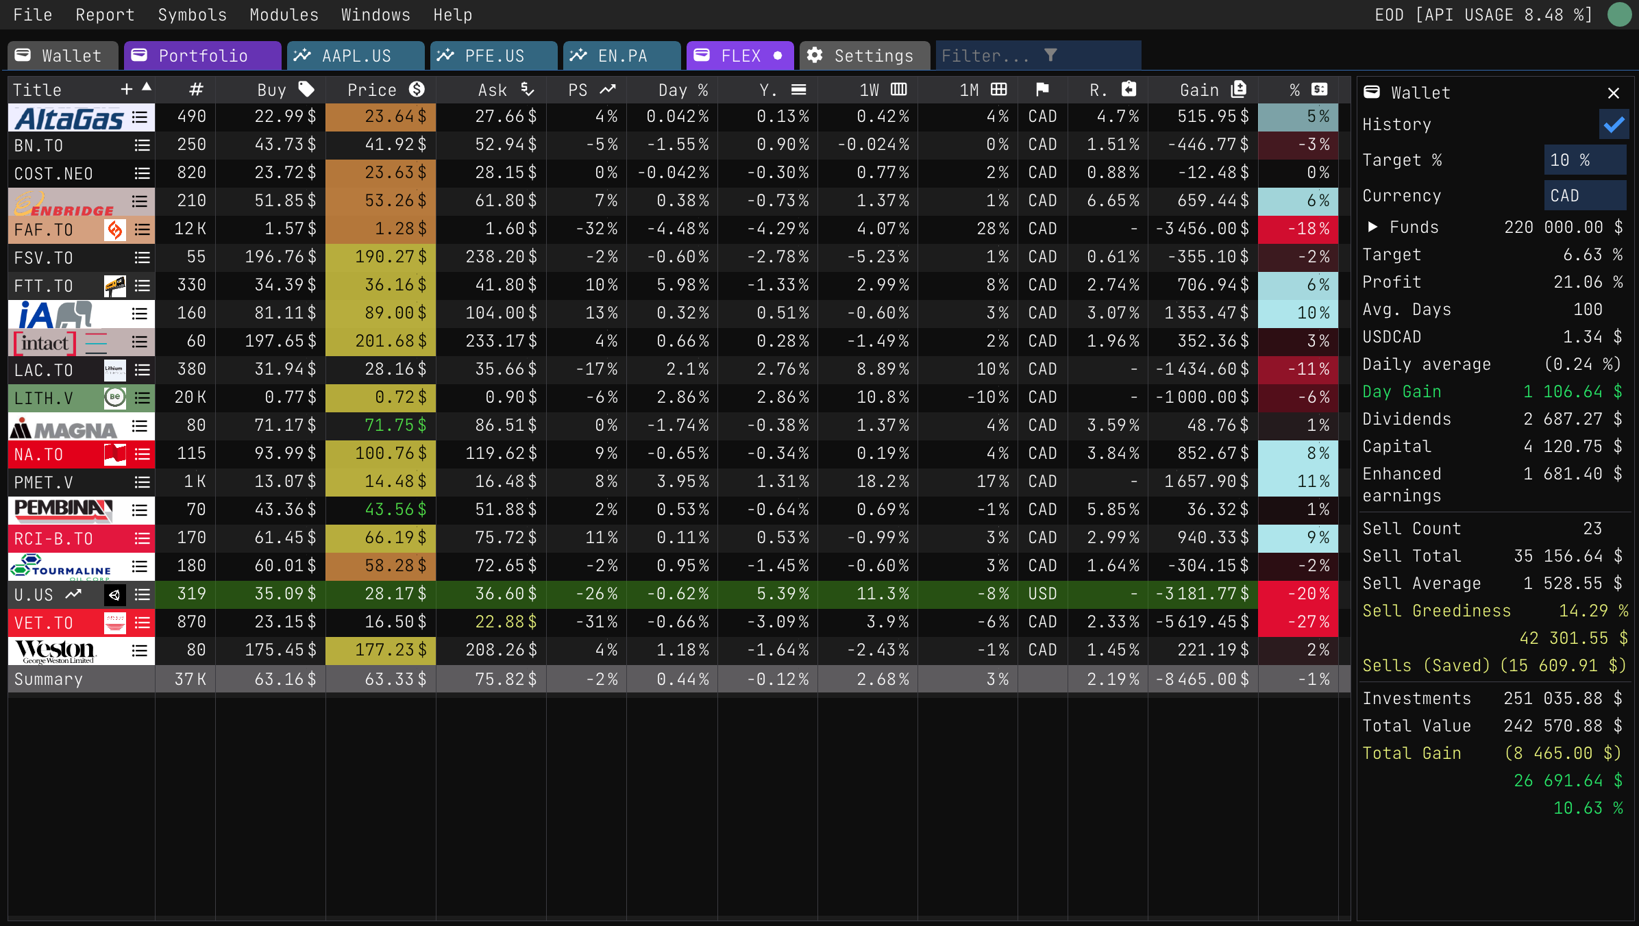Click the Total Gain label
The image size is (1639, 926).
coord(1412,753)
